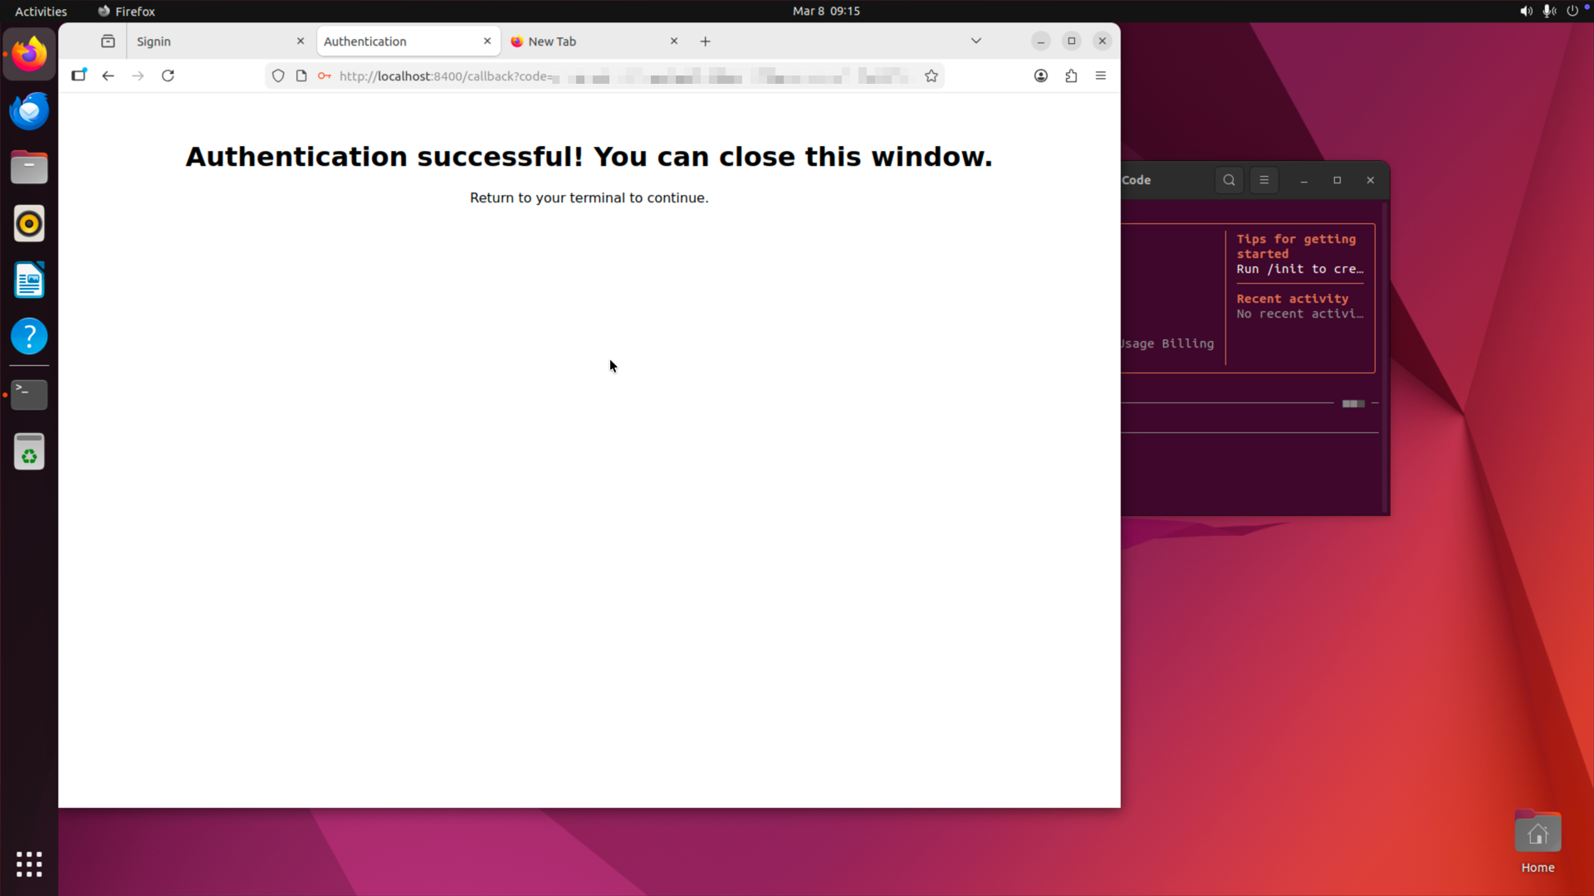Open a new tab with plus button
This screenshot has height=896, width=1594.
705,41
